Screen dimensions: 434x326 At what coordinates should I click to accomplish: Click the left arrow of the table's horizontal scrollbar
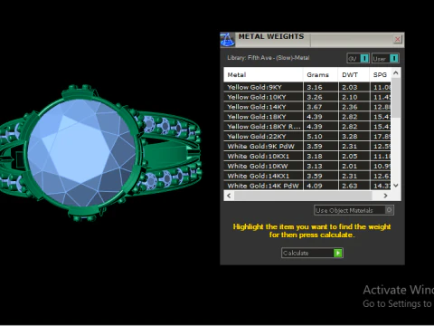click(x=229, y=196)
